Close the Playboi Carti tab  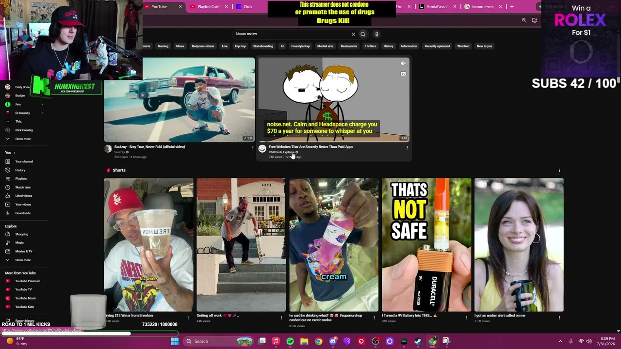tap(226, 7)
